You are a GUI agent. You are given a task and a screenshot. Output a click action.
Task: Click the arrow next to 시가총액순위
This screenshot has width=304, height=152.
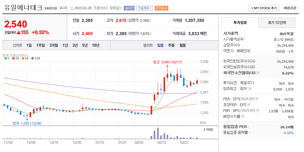tap(245, 39)
